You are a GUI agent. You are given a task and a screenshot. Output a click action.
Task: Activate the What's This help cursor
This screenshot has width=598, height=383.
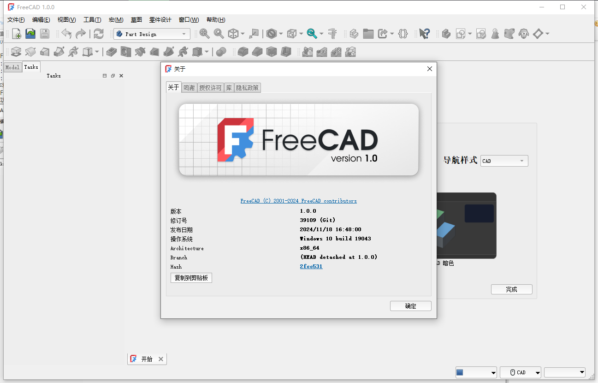click(424, 34)
